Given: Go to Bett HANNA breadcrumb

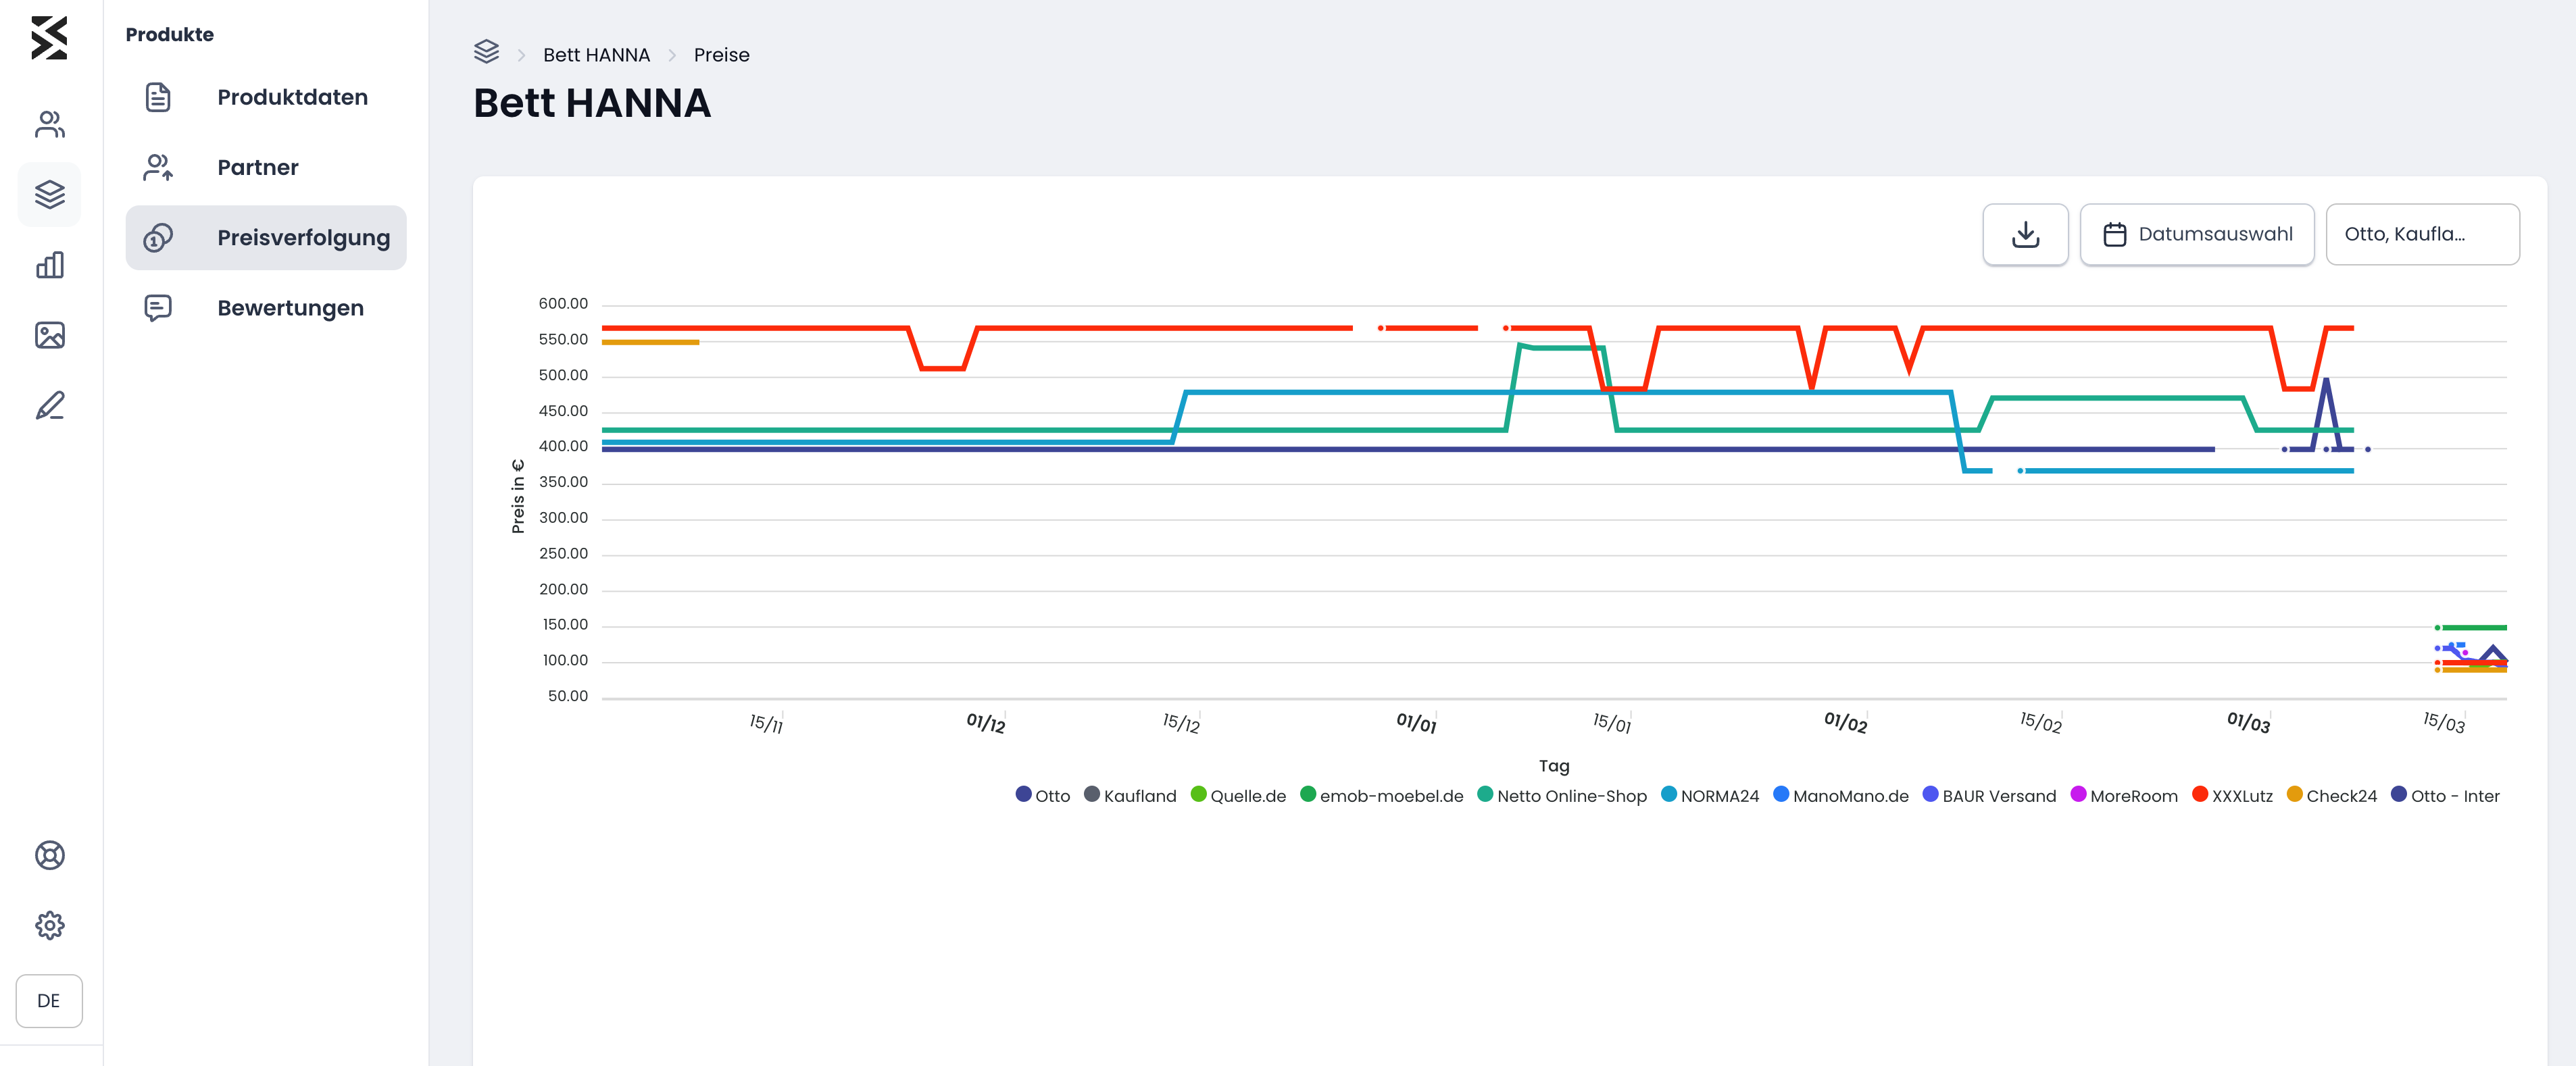Looking at the screenshot, I should [x=596, y=55].
